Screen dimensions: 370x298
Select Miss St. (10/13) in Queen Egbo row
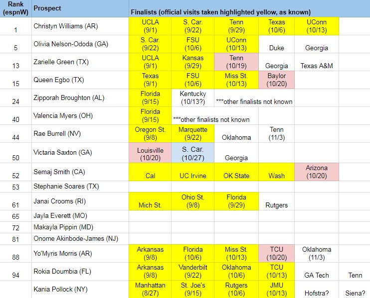tap(236, 80)
